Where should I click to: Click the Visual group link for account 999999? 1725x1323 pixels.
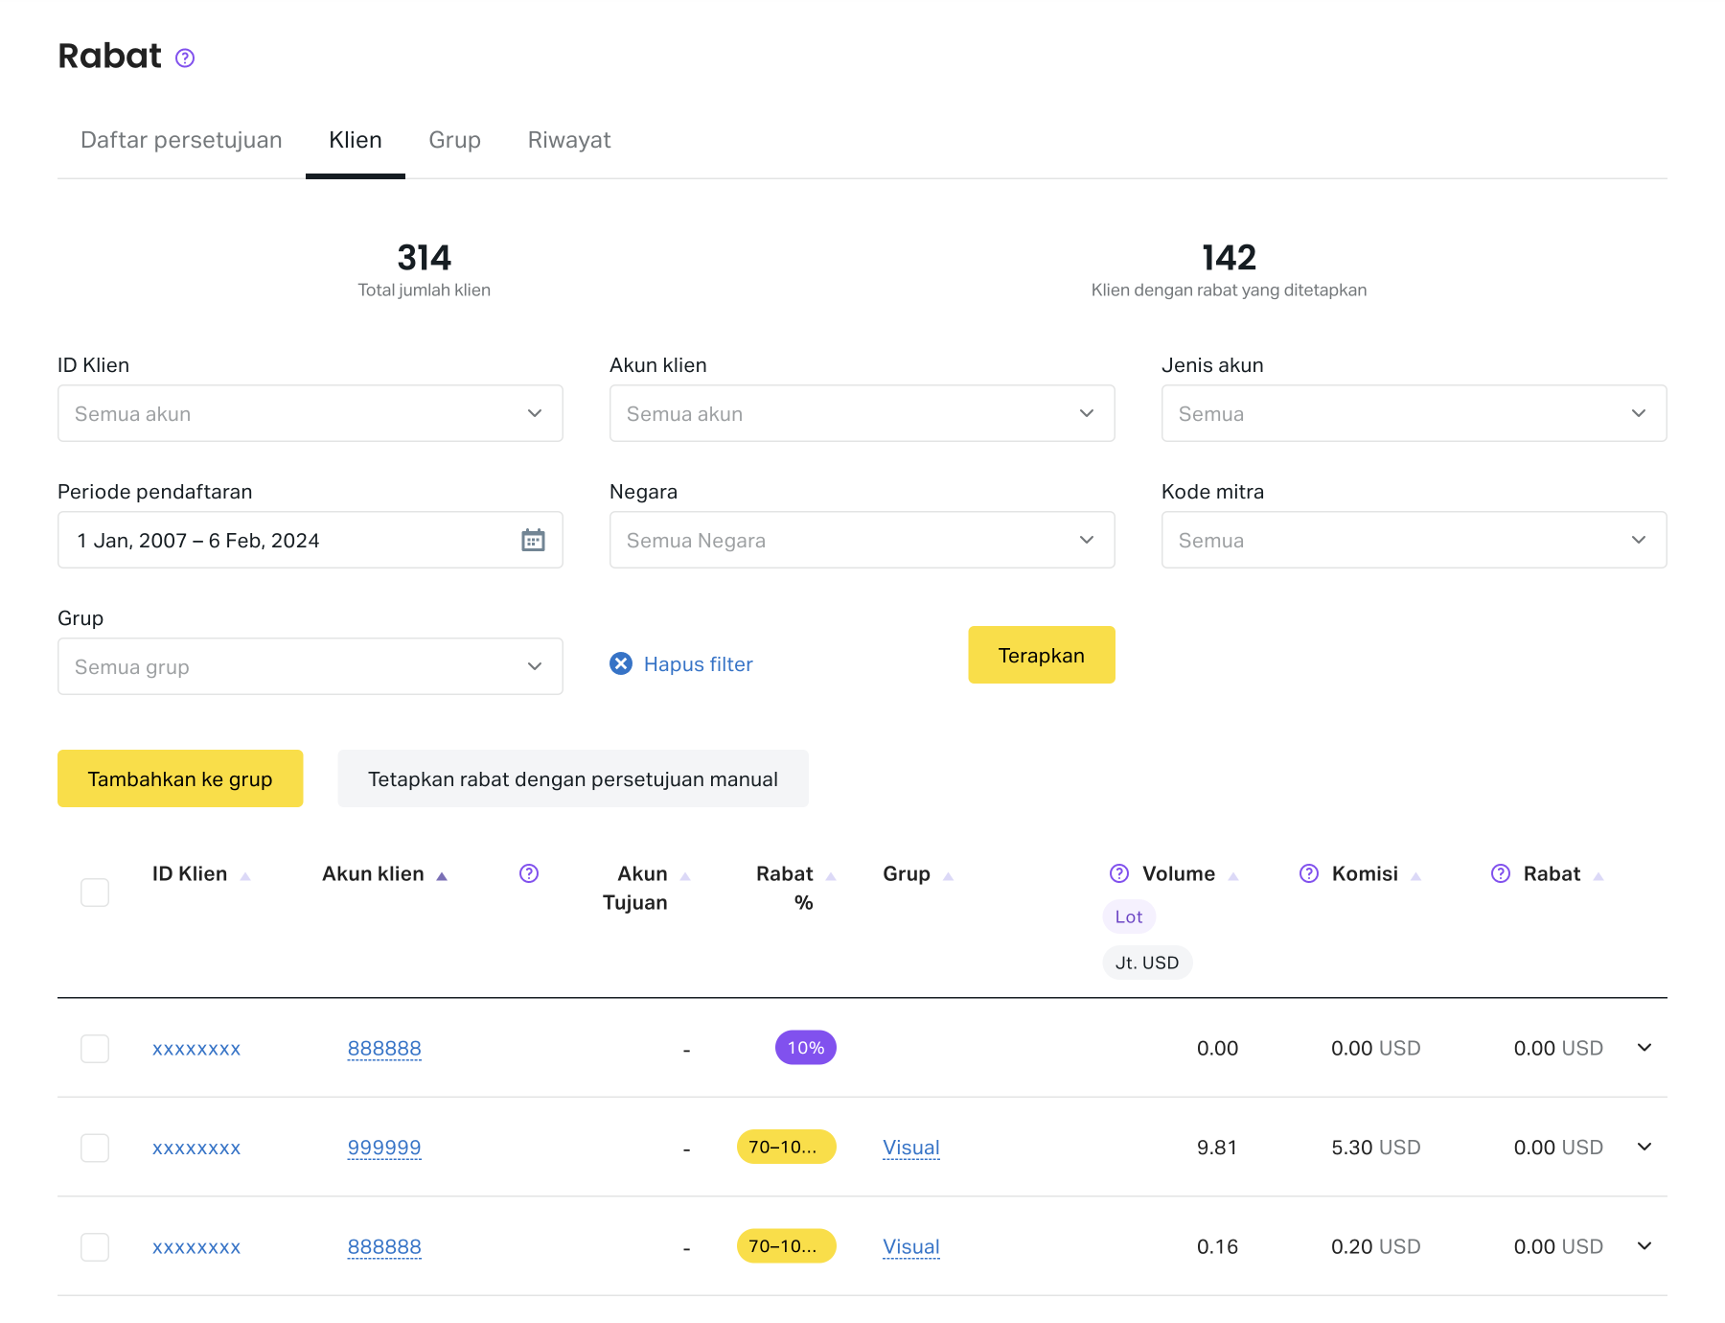(910, 1148)
